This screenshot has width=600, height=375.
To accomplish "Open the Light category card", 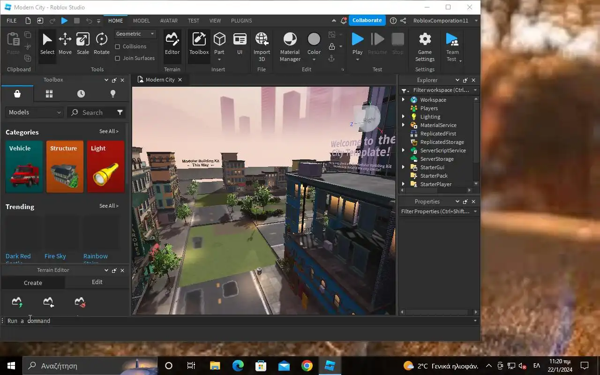I will click(105, 167).
